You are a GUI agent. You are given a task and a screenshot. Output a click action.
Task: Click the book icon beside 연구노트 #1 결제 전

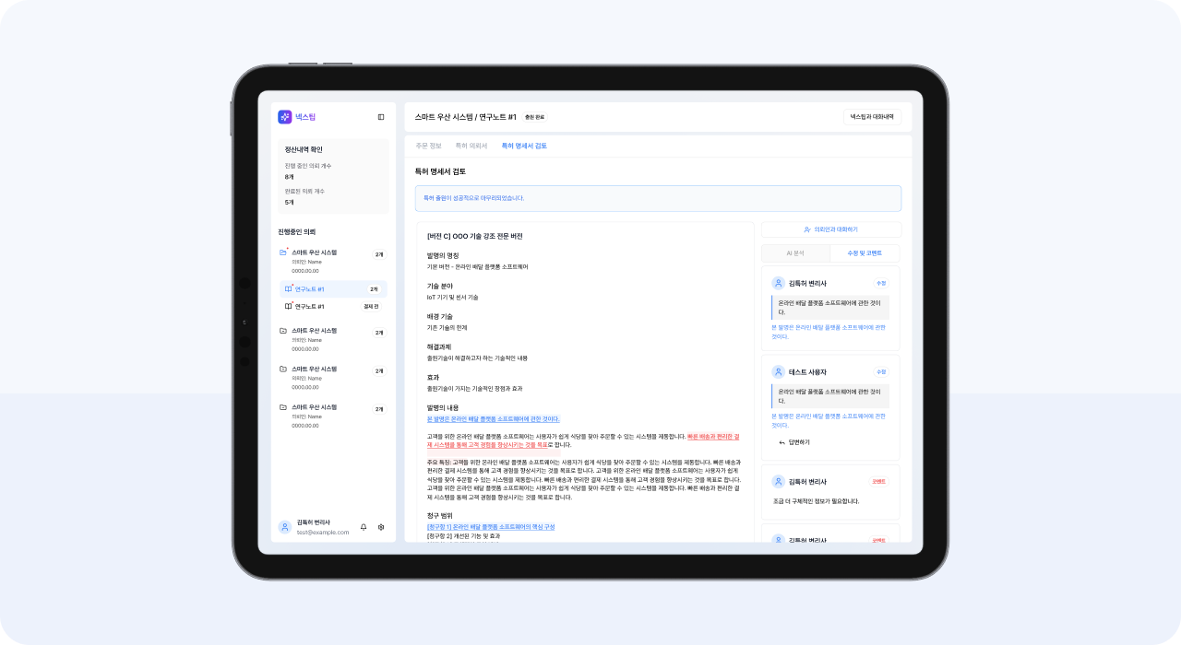click(288, 306)
